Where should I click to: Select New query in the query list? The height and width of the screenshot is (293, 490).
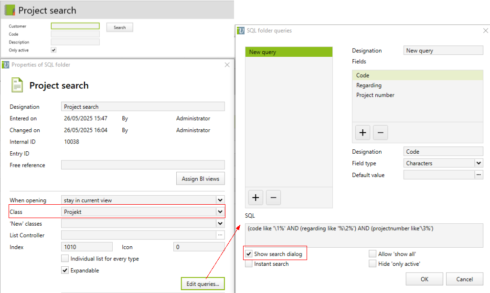pos(288,52)
